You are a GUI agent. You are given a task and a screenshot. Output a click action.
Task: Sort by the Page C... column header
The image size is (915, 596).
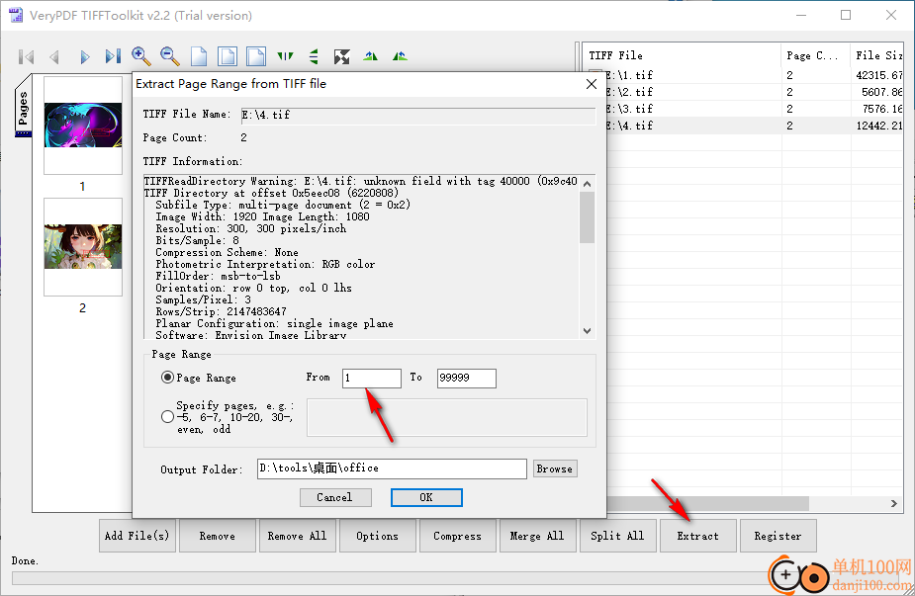816,55
